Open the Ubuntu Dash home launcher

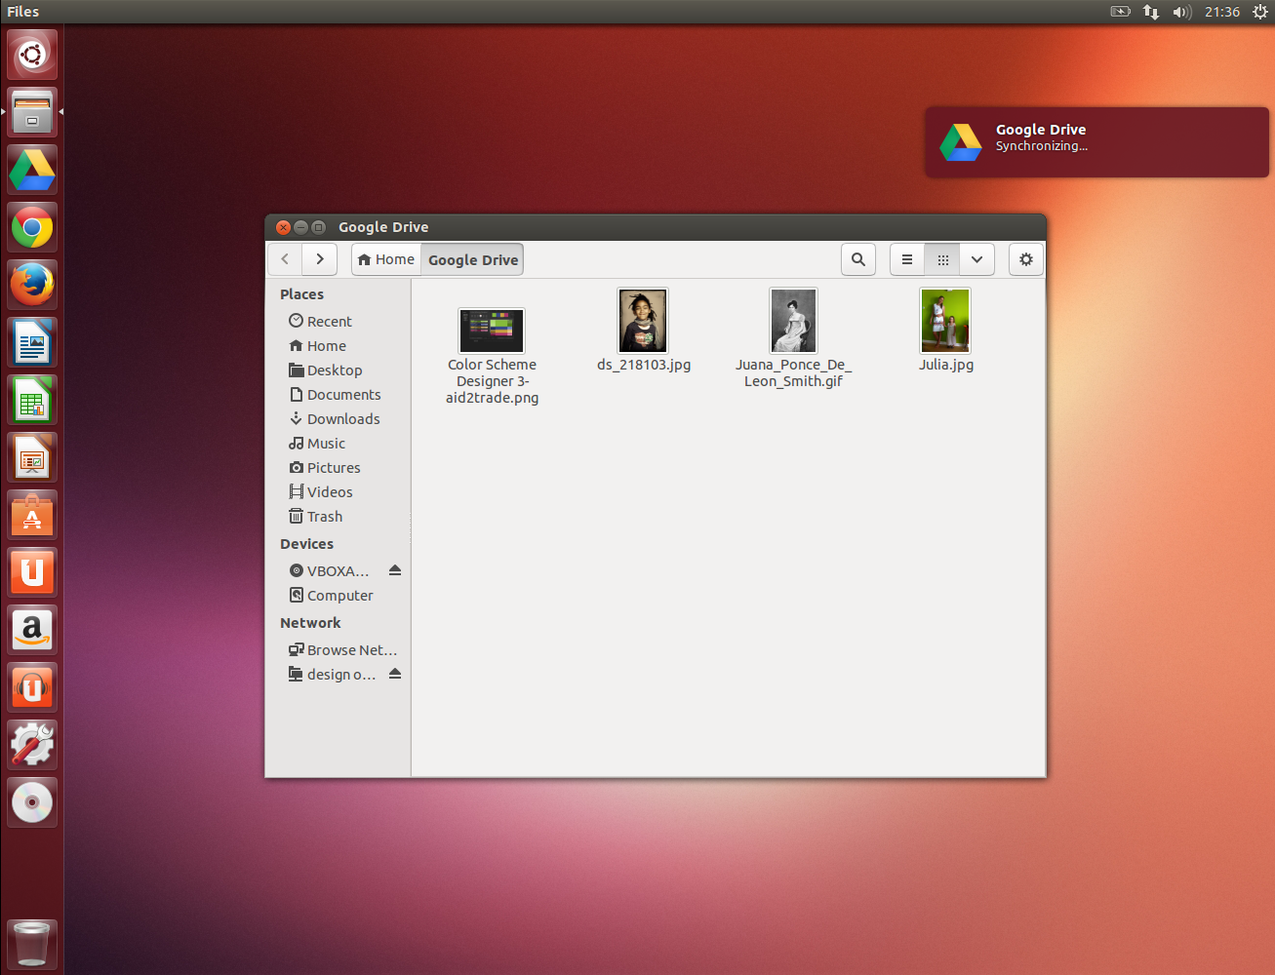coord(32,55)
